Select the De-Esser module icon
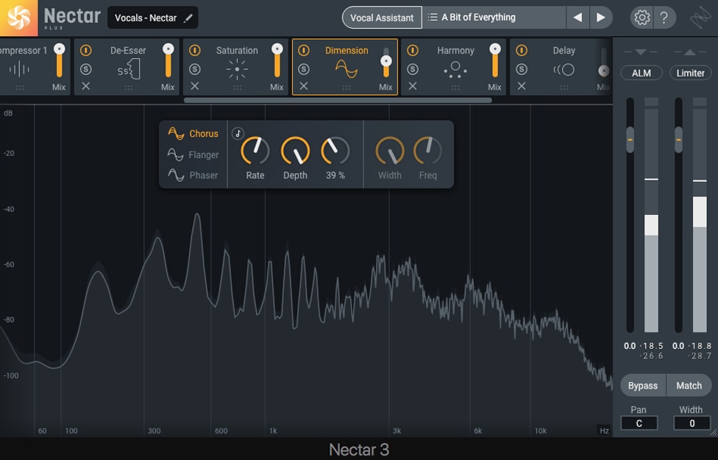This screenshot has width=718, height=460. click(129, 70)
